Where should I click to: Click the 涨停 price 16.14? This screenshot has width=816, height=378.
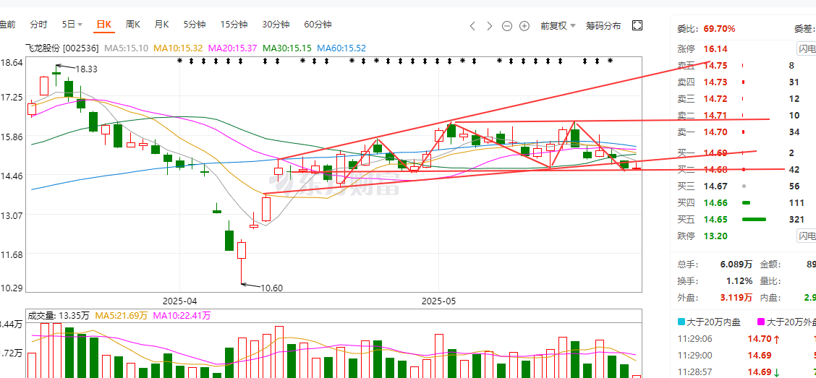click(715, 49)
